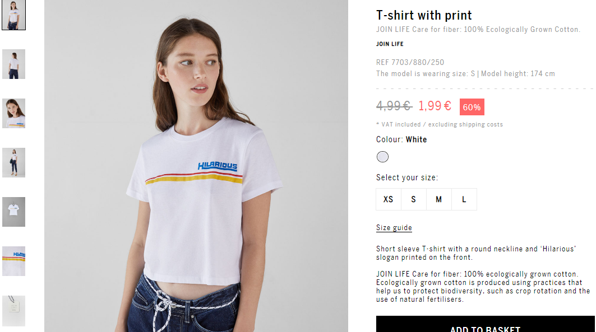Choose size L
Screen dimensions: 596x332
pyautogui.click(x=464, y=199)
